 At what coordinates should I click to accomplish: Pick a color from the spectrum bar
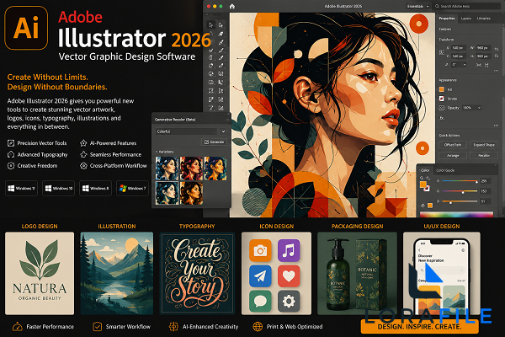coord(456,214)
